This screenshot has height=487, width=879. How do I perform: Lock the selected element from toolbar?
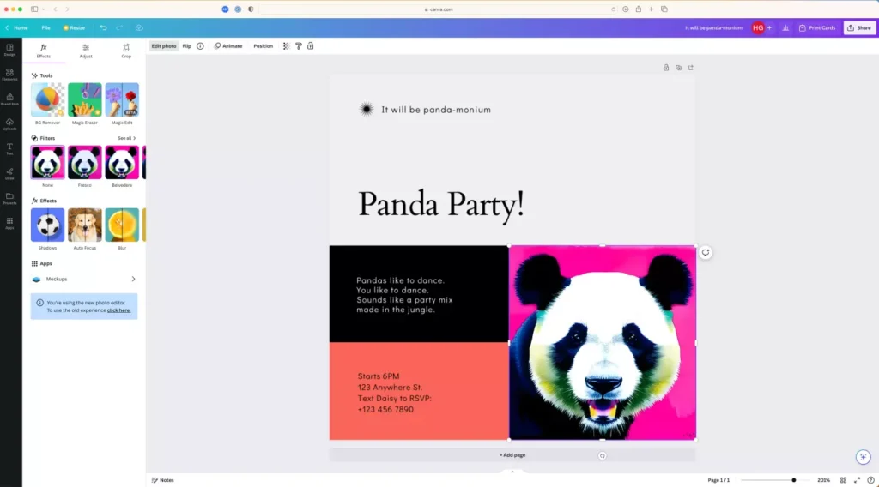pyautogui.click(x=311, y=46)
